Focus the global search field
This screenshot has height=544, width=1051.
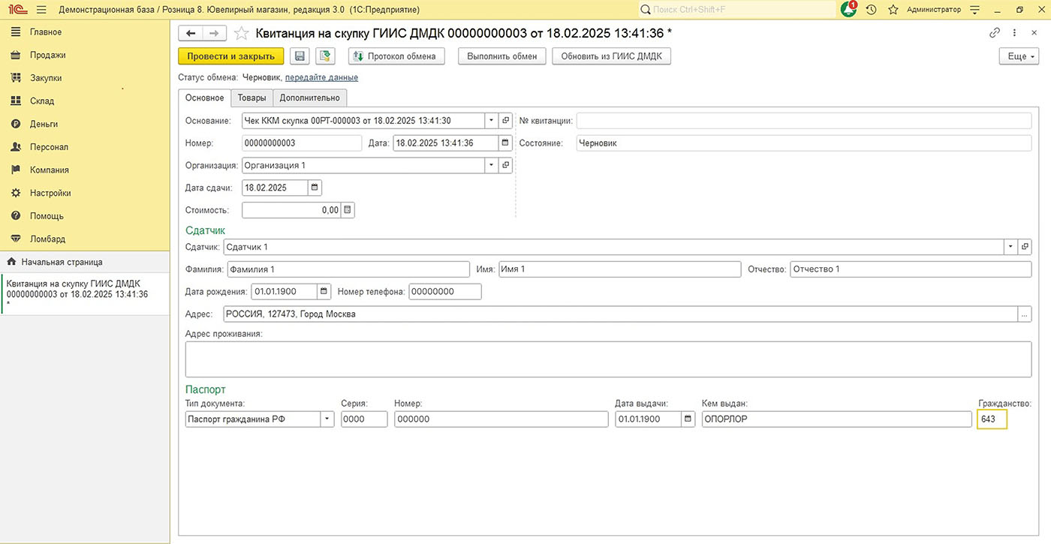(737, 10)
